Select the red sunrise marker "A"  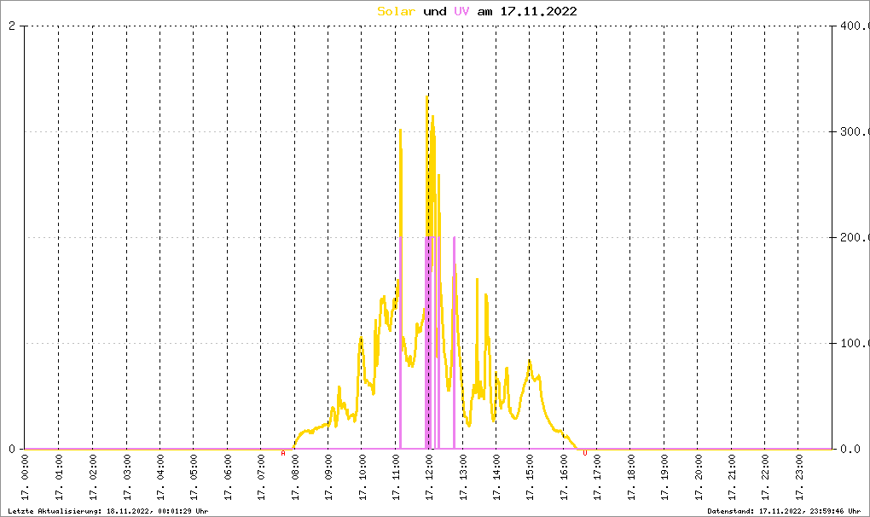pyautogui.click(x=283, y=453)
